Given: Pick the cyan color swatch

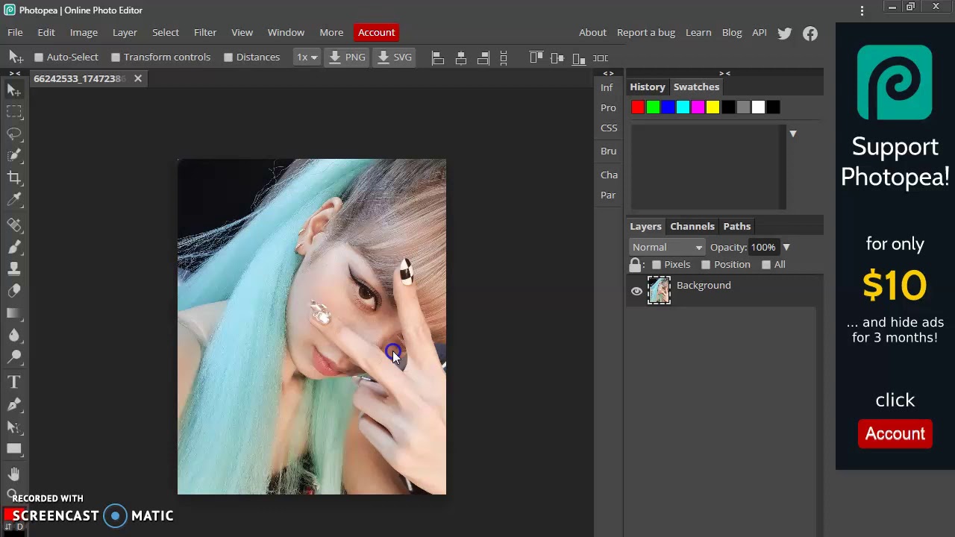Looking at the screenshot, I should pyautogui.click(x=683, y=107).
